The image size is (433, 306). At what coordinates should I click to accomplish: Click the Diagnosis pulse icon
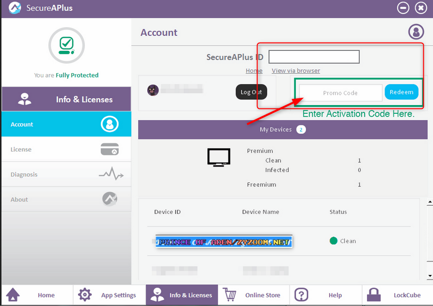[x=111, y=174]
